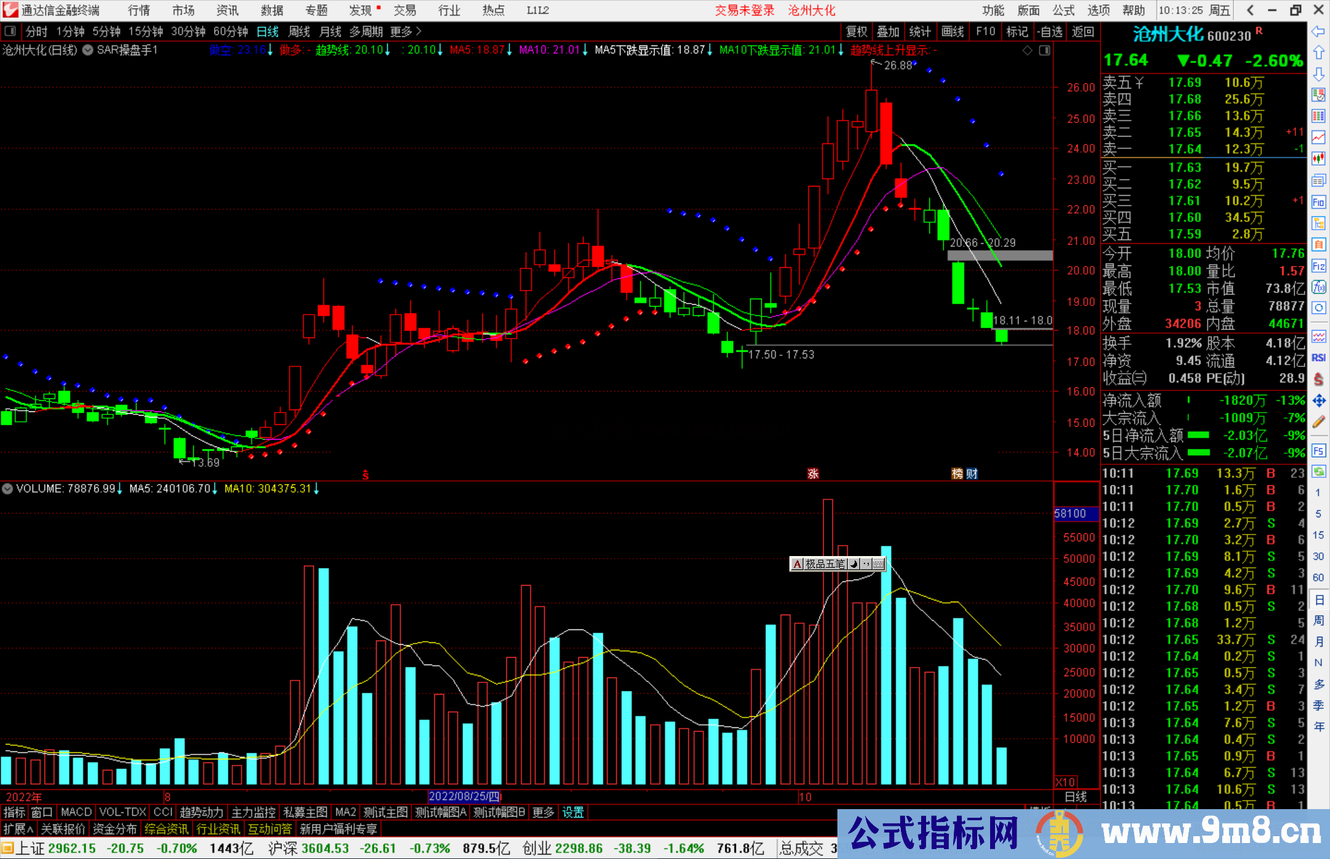Click the green refresh sidebar icon
This screenshot has width=1330, height=859.
coord(1318,472)
